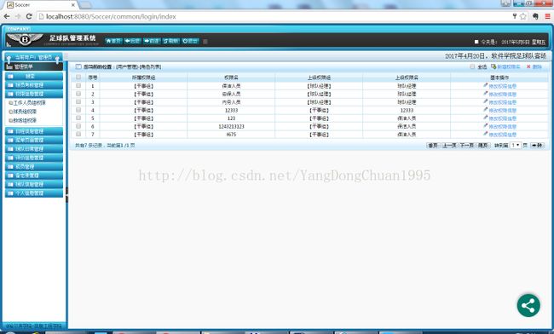Open 工作人员组权限 in the sidebar

(29, 103)
